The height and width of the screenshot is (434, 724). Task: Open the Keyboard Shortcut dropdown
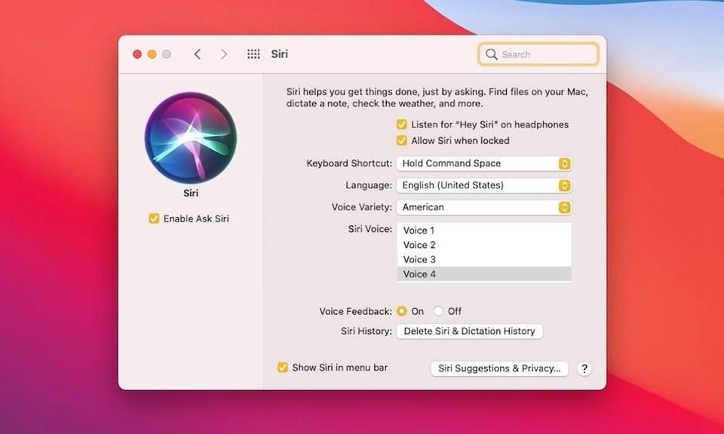pos(484,164)
